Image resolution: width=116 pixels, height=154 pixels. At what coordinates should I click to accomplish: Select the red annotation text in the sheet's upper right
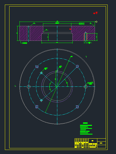[95, 13]
